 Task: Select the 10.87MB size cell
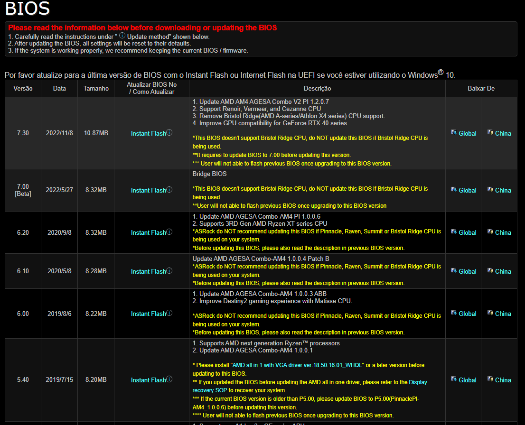[96, 133]
